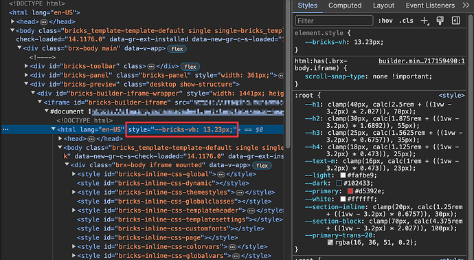
Task: Expand bricks-inline-css-globalvars style element
Action: pyautogui.click(x=74, y=255)
